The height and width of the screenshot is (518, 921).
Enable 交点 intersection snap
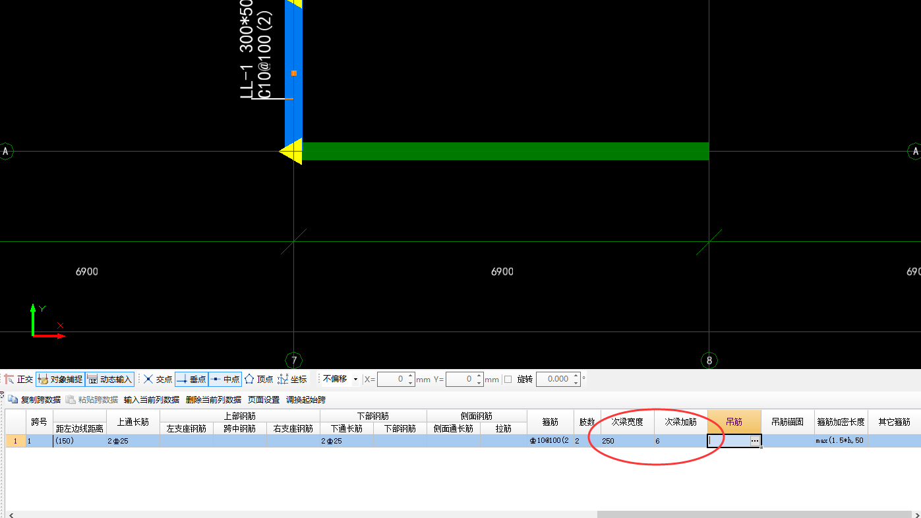(x=158, y=379)
